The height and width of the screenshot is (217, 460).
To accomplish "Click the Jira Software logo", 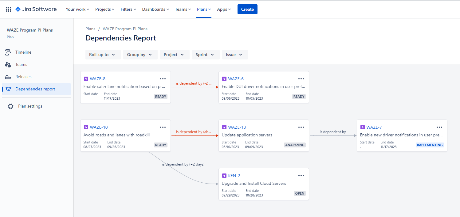I will (36, 9).
